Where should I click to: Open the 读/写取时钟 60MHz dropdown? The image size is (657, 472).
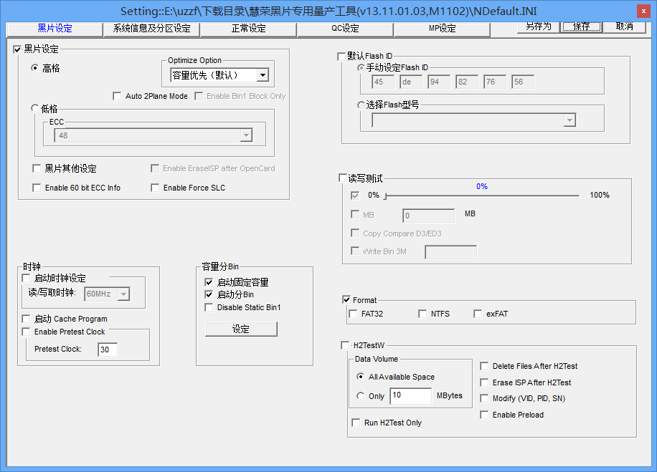[123, 294]
